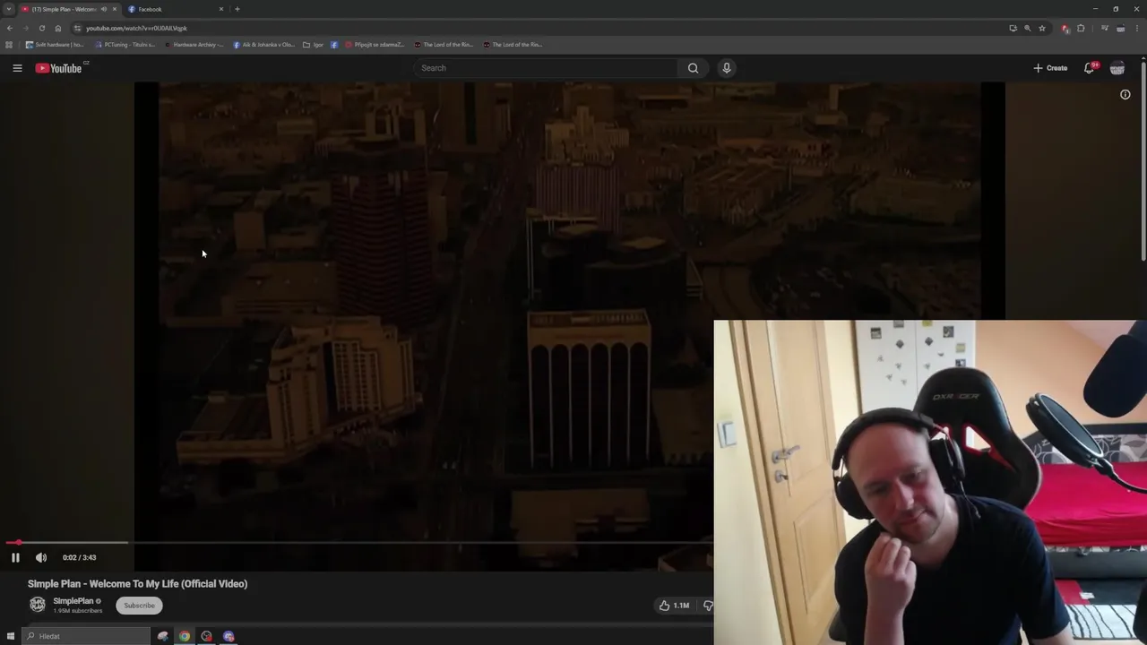Open the icon-only Facebook bookmark
The image size is (1147, 645).
click(x=334, y=45)
